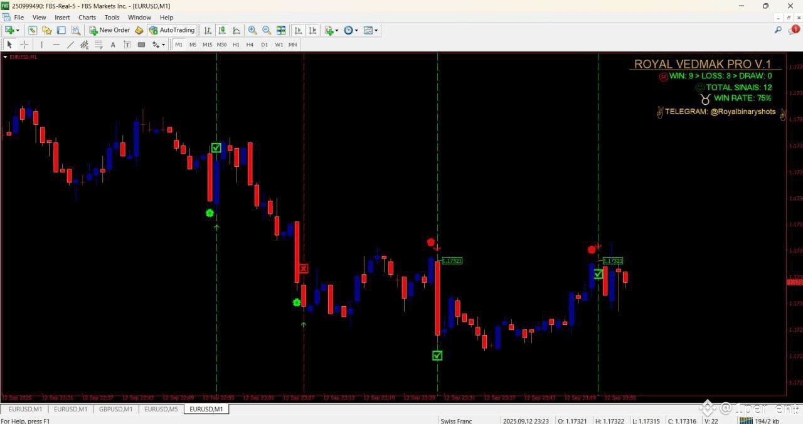Select the Cursor arrow tool

(9, 45)
